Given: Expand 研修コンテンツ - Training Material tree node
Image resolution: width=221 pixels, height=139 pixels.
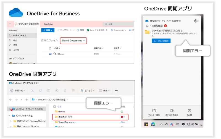Looking at the screenshot, I should (11, 121).
